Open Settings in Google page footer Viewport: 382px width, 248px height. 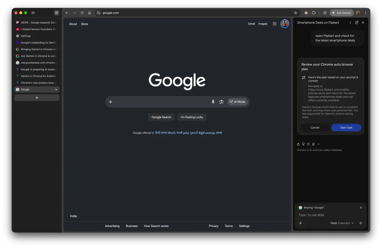pos(244,226)
